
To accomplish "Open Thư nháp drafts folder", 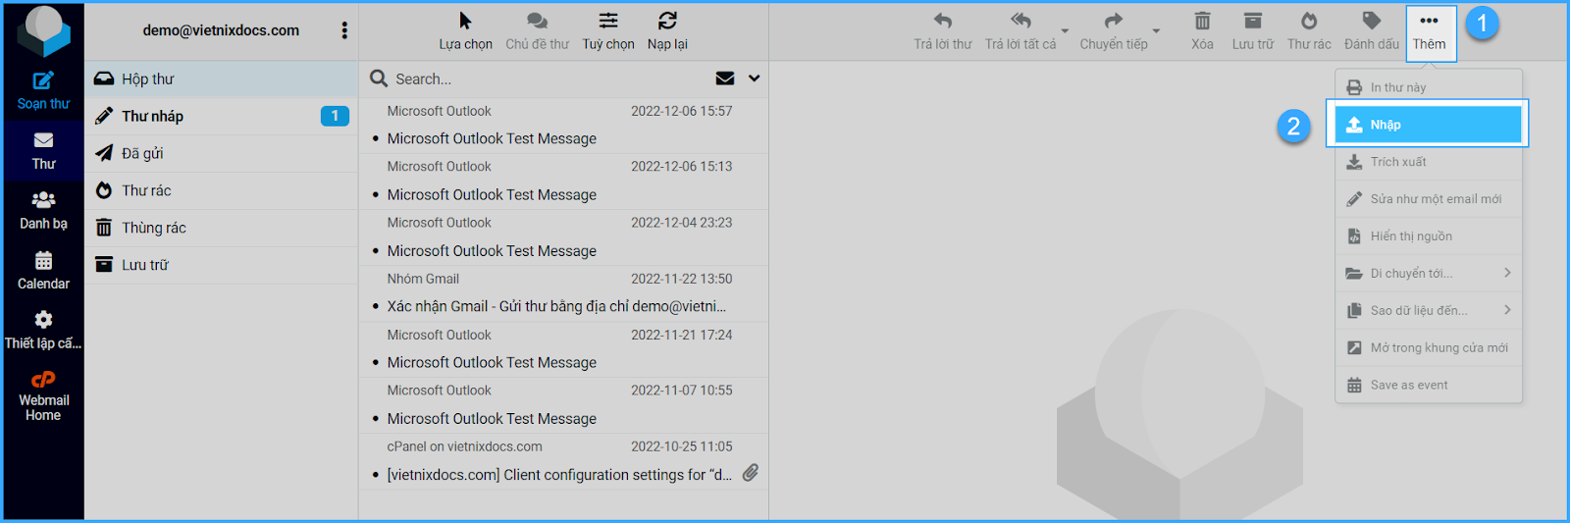I will coord(221,116).
